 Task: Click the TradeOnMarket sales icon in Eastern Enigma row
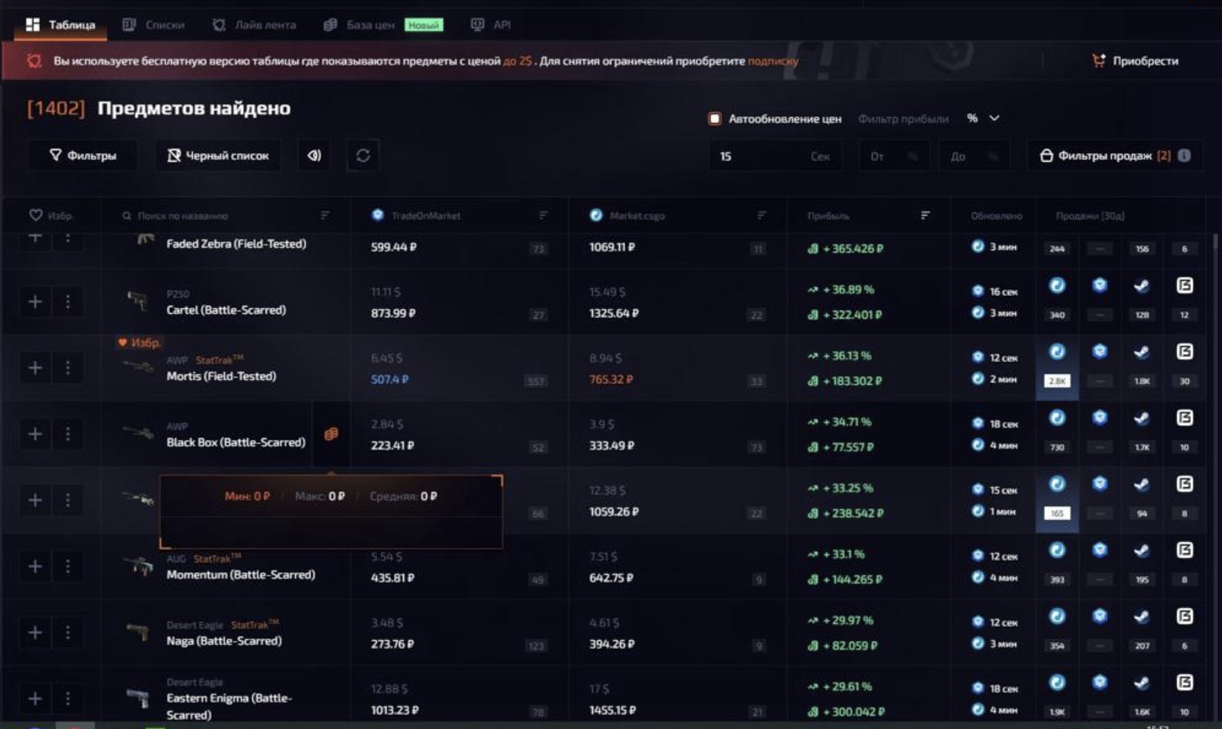tap(1100, 682)
